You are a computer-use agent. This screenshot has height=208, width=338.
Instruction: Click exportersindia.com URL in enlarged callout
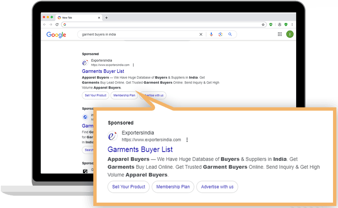point(151,140)
